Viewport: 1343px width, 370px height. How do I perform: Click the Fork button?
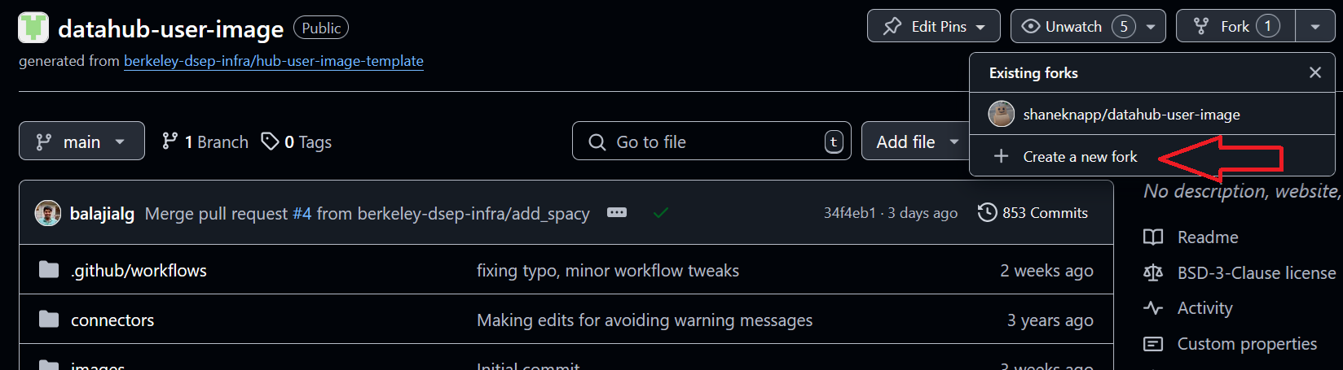click(1235, 27)
